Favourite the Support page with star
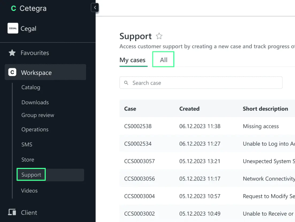295x222 pixels. pos(159,36)
